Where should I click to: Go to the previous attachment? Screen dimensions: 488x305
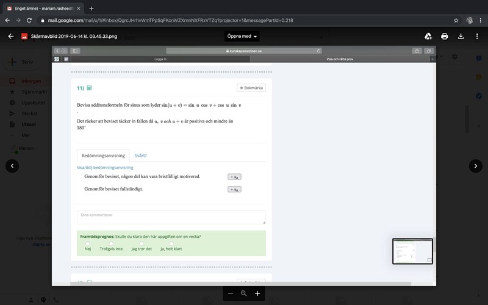[12, 166]
